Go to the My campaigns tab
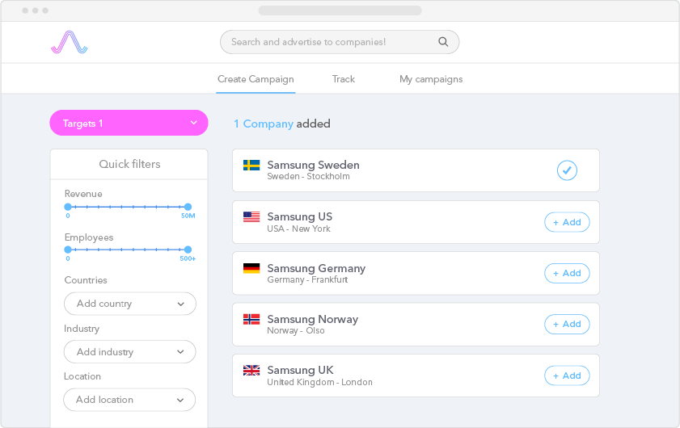The image size is (680, 428). (431, 79)
